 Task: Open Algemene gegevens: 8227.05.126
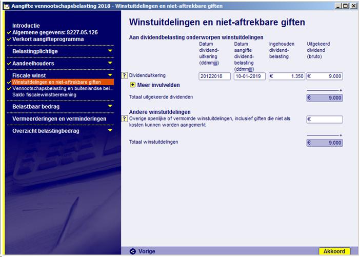coord(55,32)
